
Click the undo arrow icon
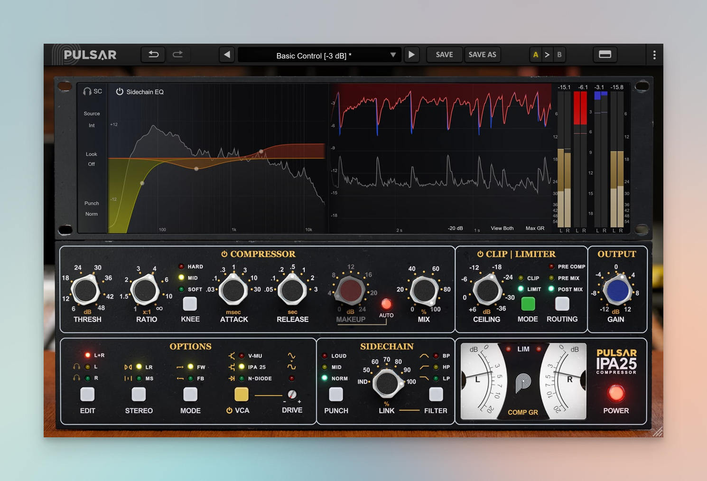click(x=153, y=55)
